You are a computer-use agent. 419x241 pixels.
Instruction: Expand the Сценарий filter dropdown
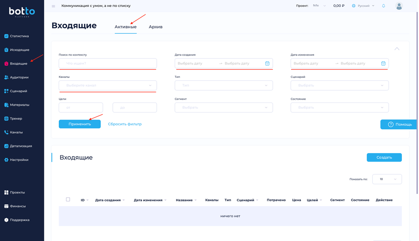340,85
